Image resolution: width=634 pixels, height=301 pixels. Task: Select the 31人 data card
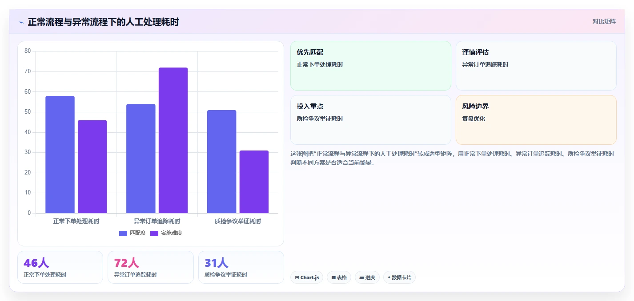pyautogui.click(x=241, y=267)
